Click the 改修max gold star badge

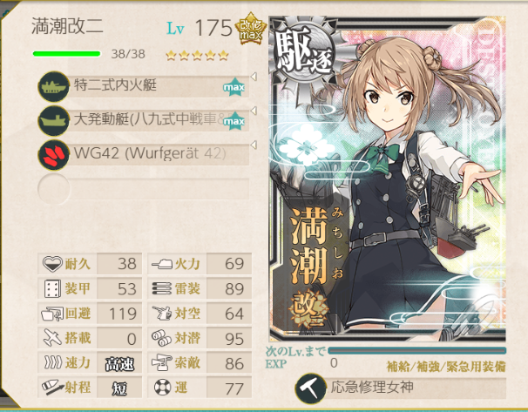click(x=251, y=30)
